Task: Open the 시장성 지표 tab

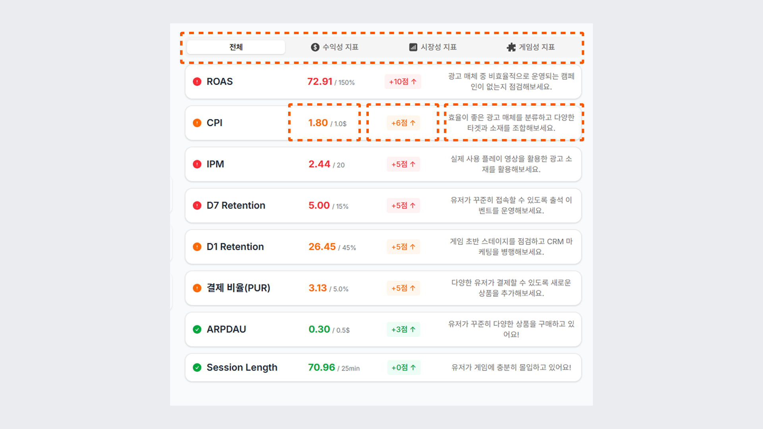Action: point(433,47)
